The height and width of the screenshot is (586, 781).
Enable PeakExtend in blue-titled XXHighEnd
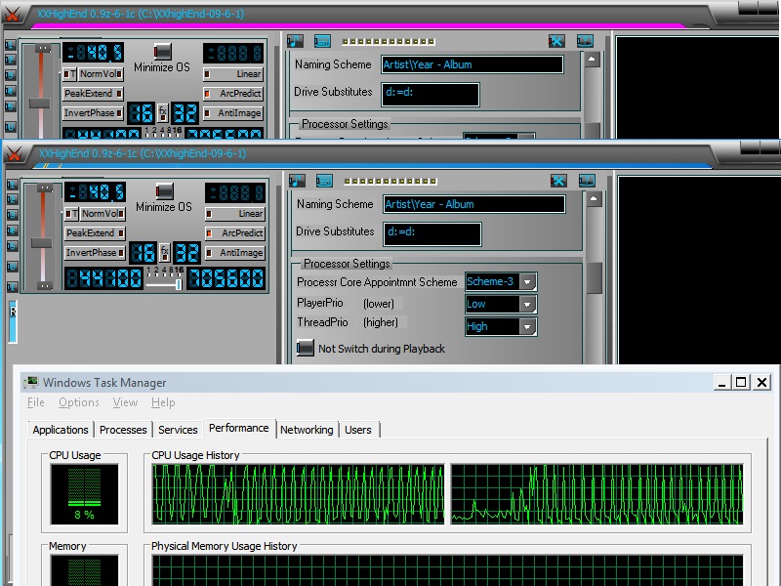click(x=95, y=232)
